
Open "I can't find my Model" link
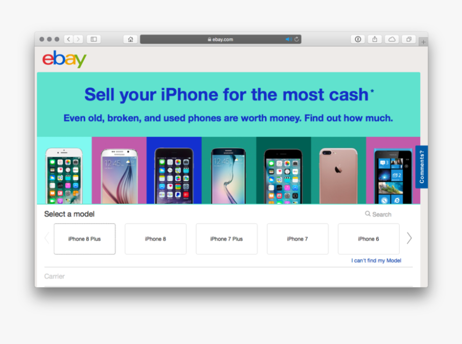pos(376,261)
